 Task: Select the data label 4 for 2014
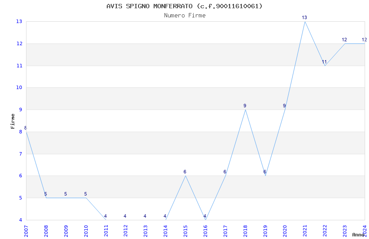[x=165, y=216]
